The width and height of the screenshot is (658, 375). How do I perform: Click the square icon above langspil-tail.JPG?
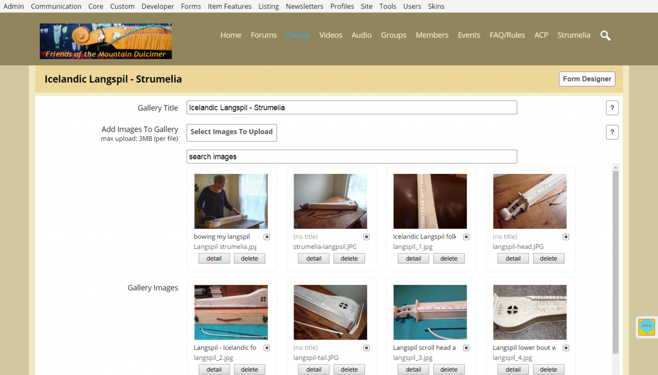click(x=367, y=348)
